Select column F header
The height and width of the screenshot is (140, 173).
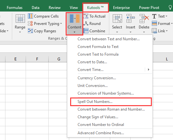click(x=37, y=59)
